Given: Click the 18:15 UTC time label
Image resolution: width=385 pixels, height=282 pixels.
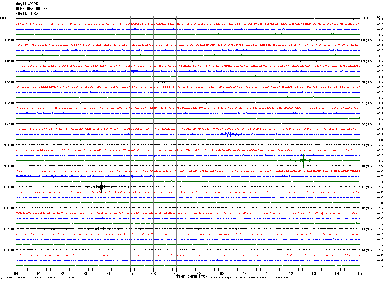Looking at the screenshot, I should coord(366,40).
